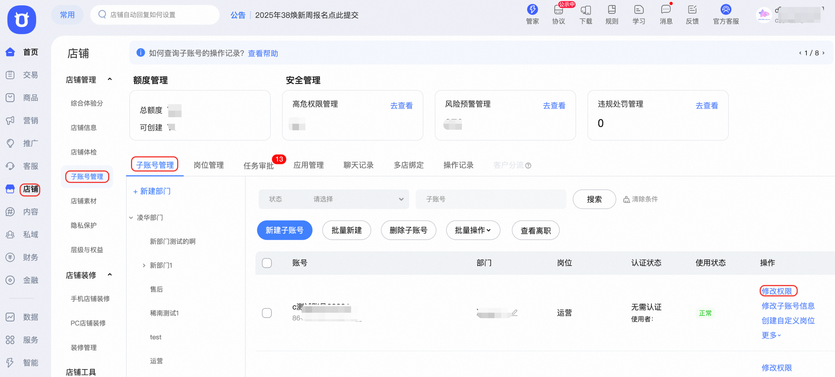The image size is (835, 377).
Task: Open the 批量操作 dropdown button
Action: pos(473,231)
